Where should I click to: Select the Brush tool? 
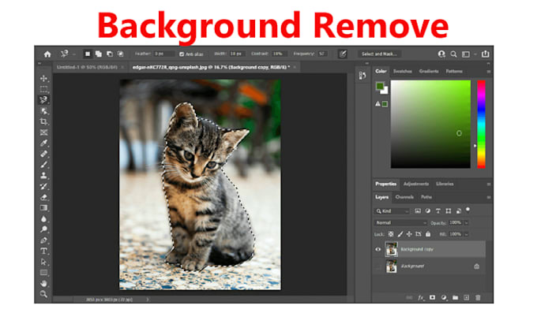43,165
